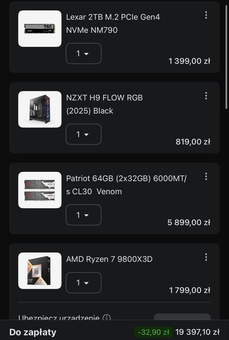
Task: Click the button next to Ubezpiecz urządzenie
Action: pyautogui.click(x=182, y=317)
